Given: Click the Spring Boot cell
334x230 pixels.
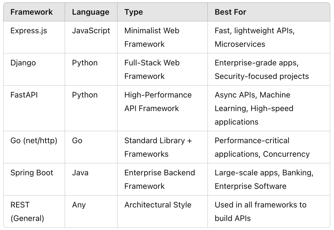Looking at the screenshot, I should 32,173.
